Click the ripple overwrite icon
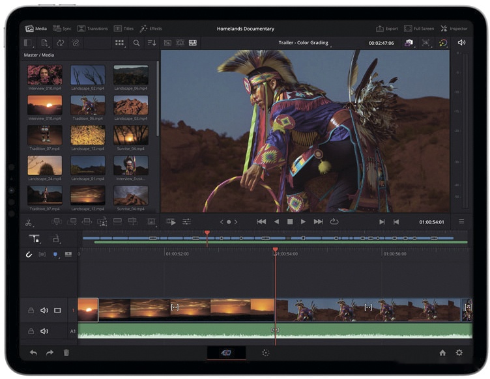This screenshot has width=490, height=379. coord(87,222)
